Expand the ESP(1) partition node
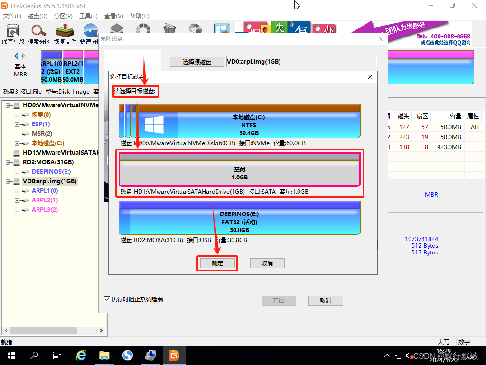This screenshot has height=365, width=486. [x=17, y=124]
